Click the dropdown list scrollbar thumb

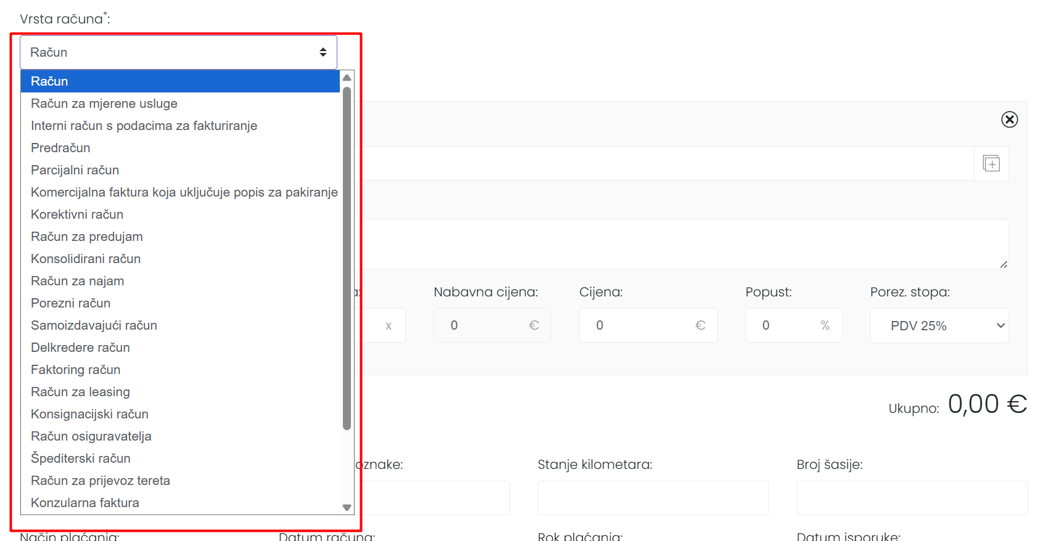tap(347, 258)
